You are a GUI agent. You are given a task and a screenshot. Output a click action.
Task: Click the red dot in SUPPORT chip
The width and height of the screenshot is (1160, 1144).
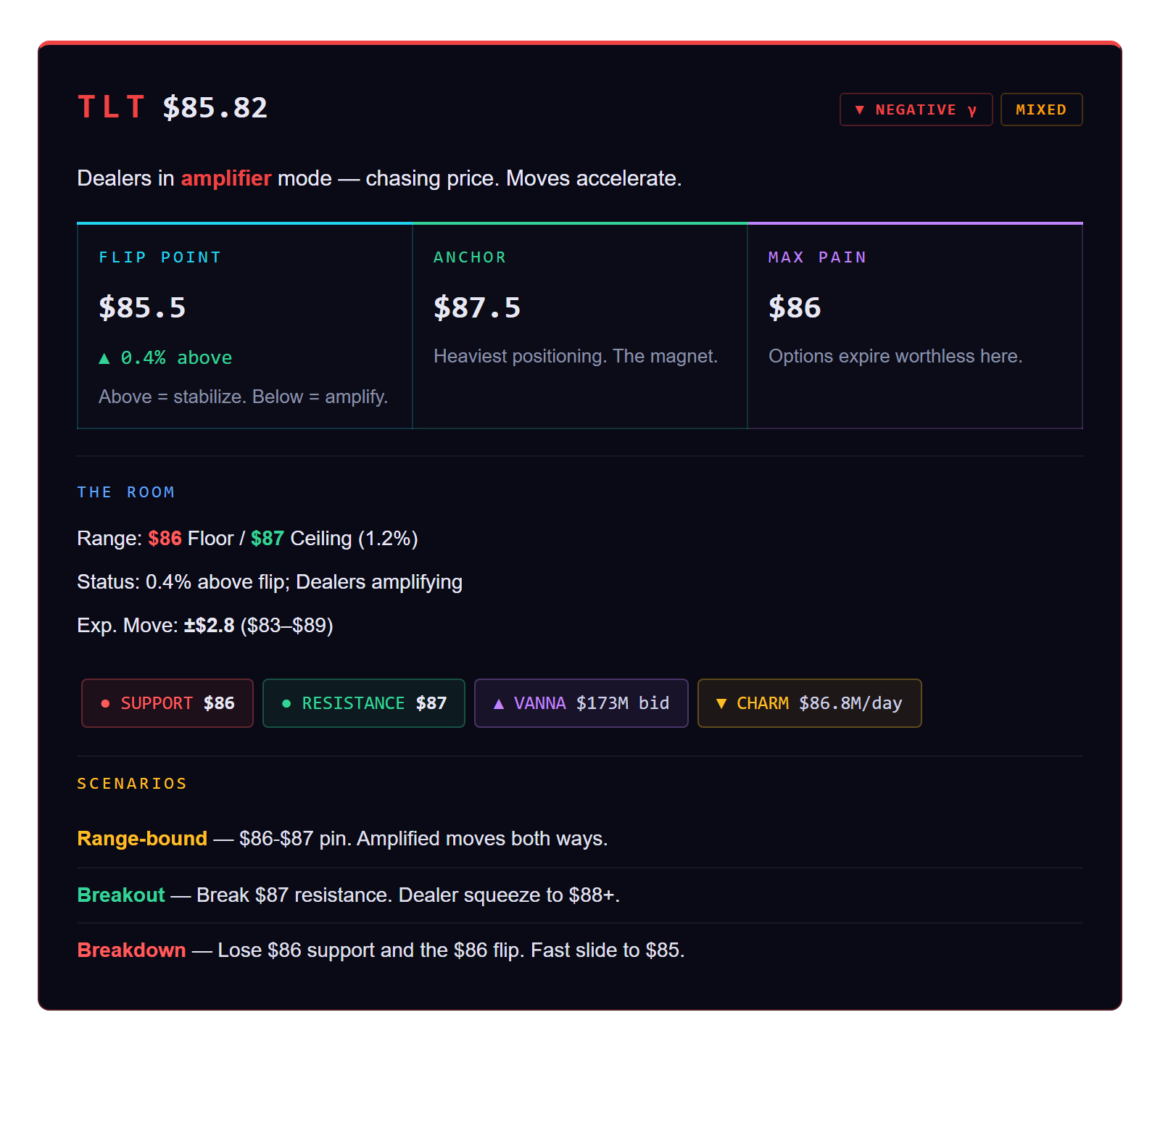coord(105,703)
